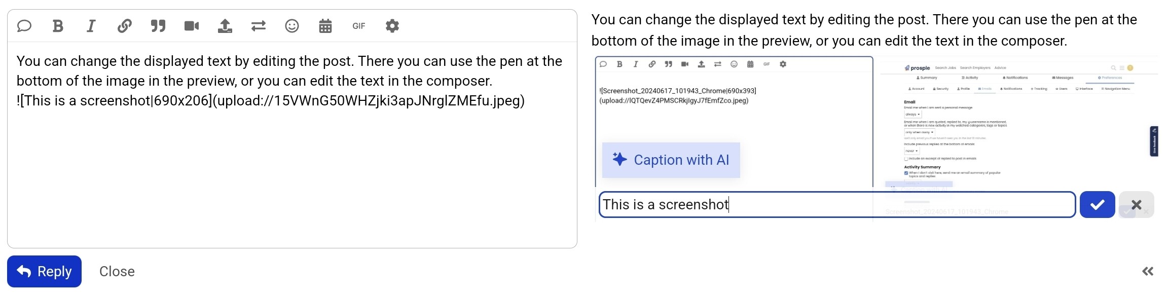This screenshot has width=1168, height=294.
Task: Click into the alt text input field
Action: 837,205
